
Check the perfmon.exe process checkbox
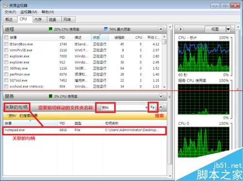coord(6,74)
